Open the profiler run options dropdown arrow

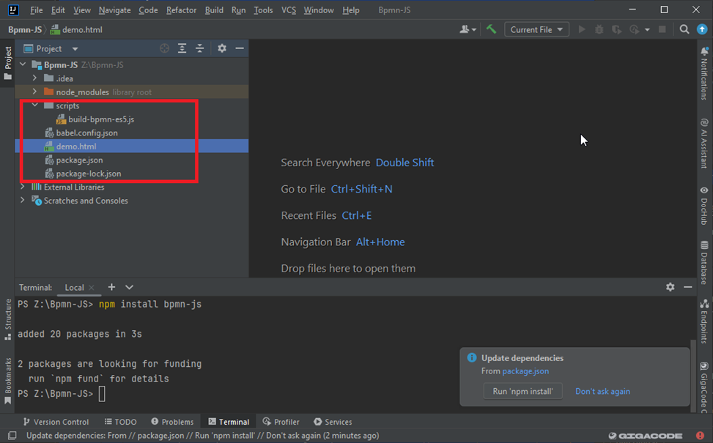coord(647,30)
